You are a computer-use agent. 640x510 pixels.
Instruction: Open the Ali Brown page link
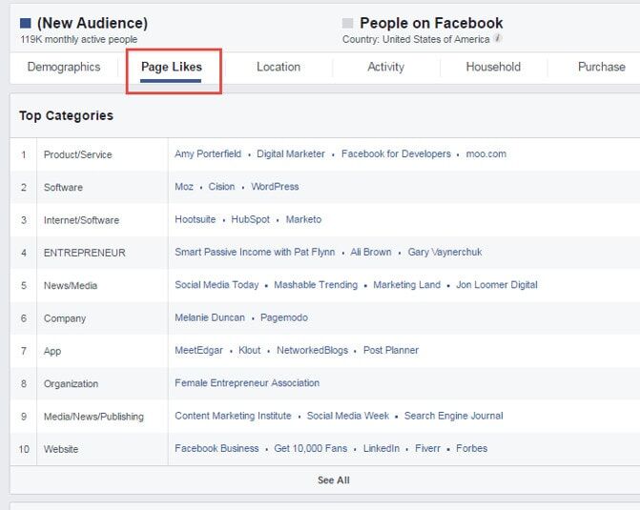click(371, 252)
